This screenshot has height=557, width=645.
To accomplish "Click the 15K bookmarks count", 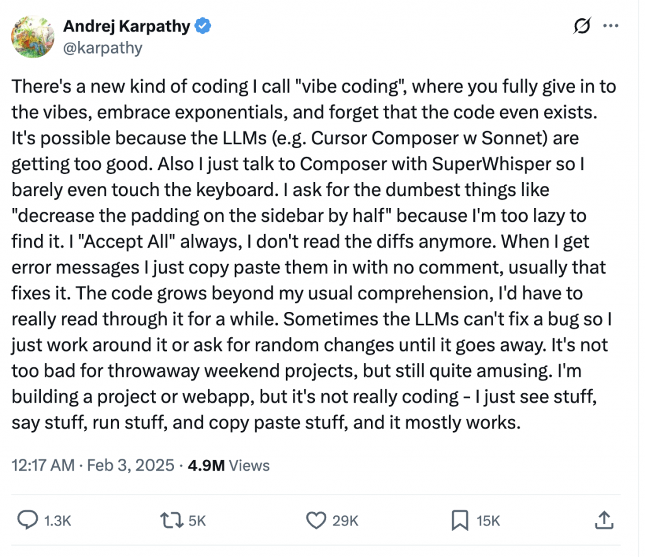I will click(x=488, y=521).
